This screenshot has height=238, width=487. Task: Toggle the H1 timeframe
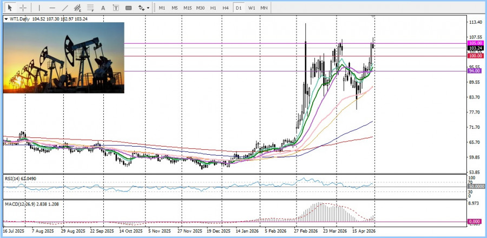[x=213, y=8]
